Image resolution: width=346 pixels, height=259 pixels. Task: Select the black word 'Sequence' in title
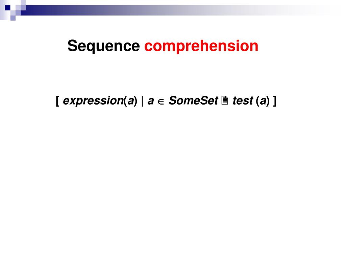[103, 46]
